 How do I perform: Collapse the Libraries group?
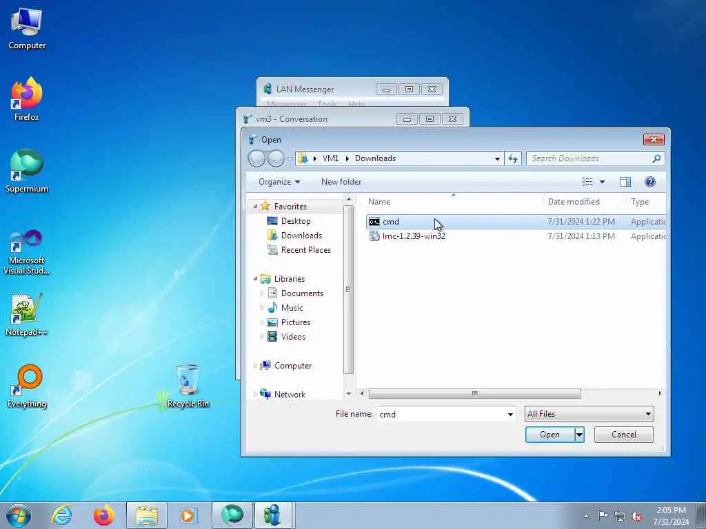tap(255, 279)
